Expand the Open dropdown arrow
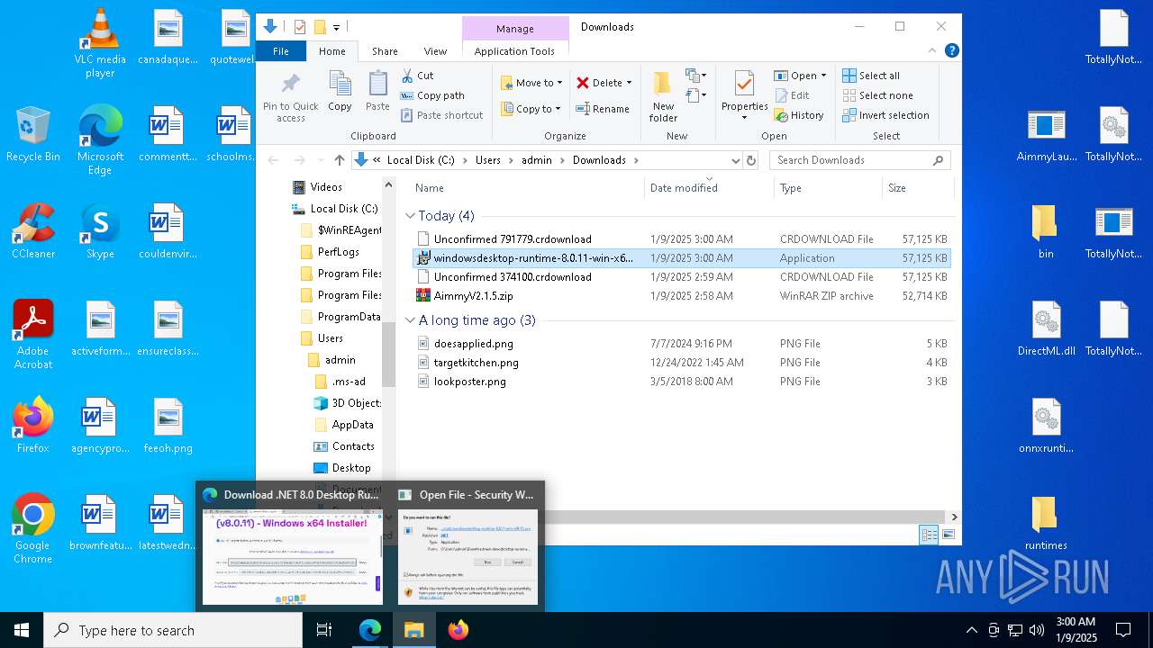Screen dimensions: 1153x648 tap(823, 76)
